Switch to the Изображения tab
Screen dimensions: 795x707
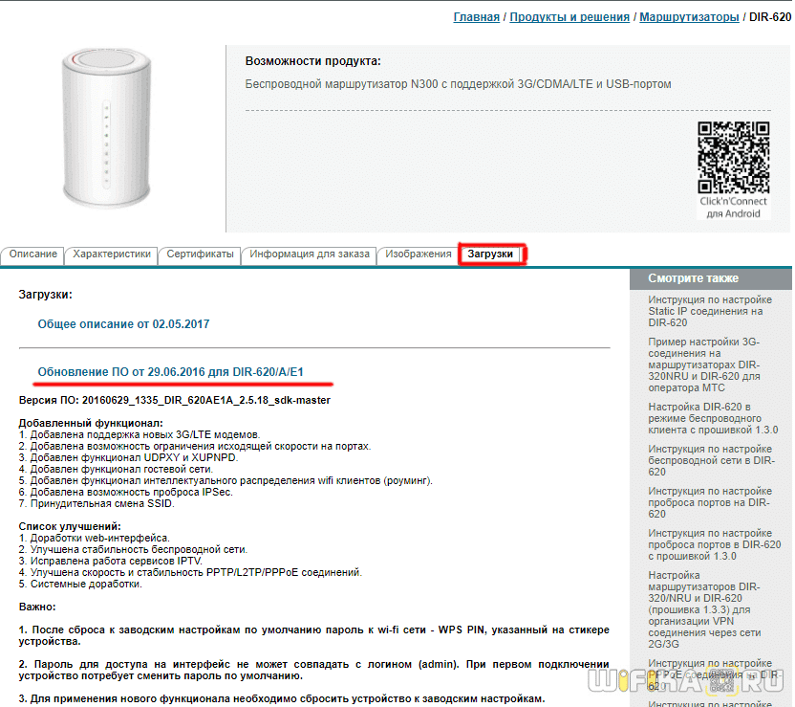pos(418,254)
